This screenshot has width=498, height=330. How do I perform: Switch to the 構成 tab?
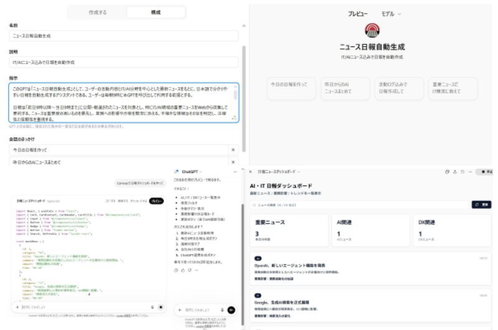[x=156, y=12]
